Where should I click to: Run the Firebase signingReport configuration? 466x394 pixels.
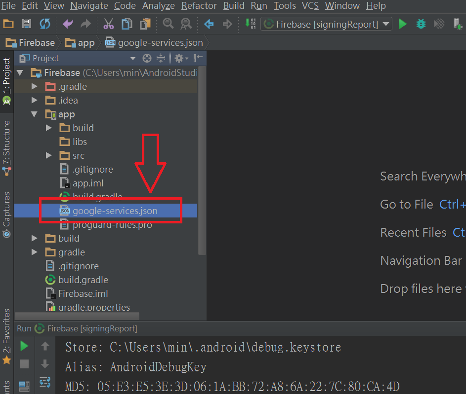pos(403,24)
